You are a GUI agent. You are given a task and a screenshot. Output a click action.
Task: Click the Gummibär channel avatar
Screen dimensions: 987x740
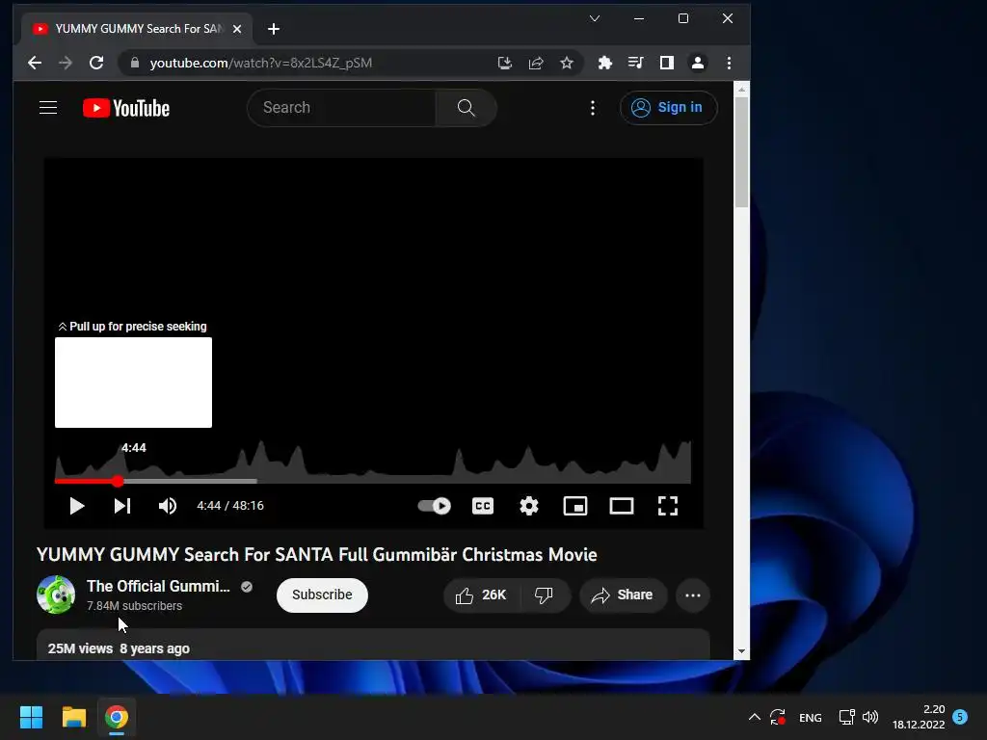pos(56,595)
